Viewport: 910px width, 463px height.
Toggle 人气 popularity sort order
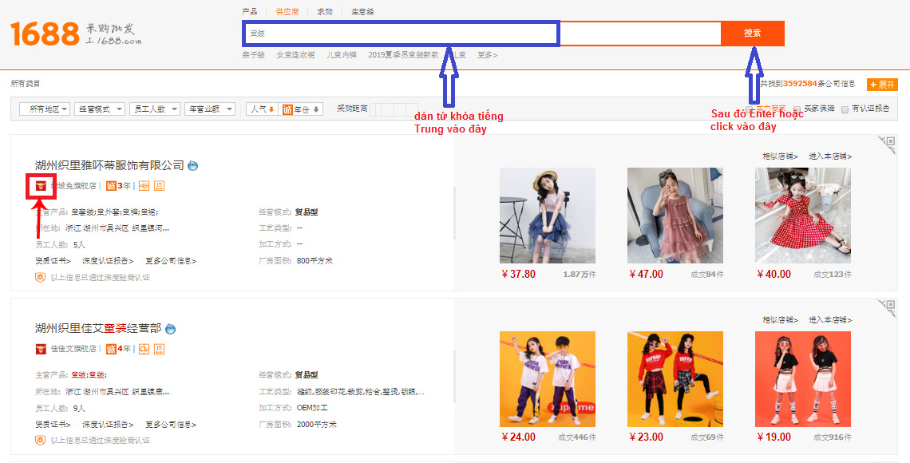(x=262, y=109)
